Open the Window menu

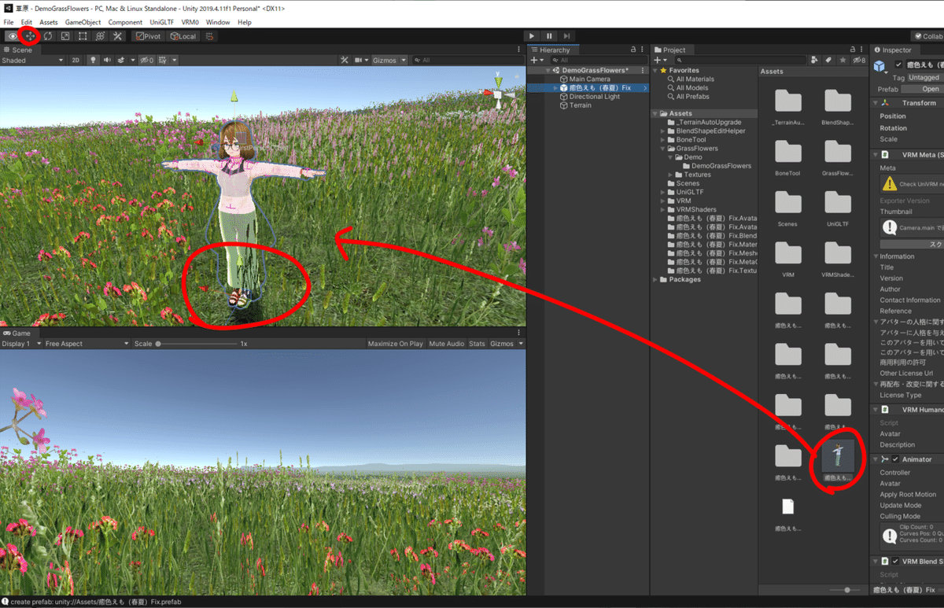(218, 22)
